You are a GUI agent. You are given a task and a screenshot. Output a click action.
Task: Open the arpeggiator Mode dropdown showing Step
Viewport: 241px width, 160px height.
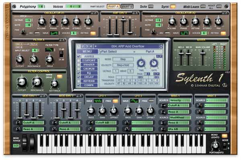(123, 59)
